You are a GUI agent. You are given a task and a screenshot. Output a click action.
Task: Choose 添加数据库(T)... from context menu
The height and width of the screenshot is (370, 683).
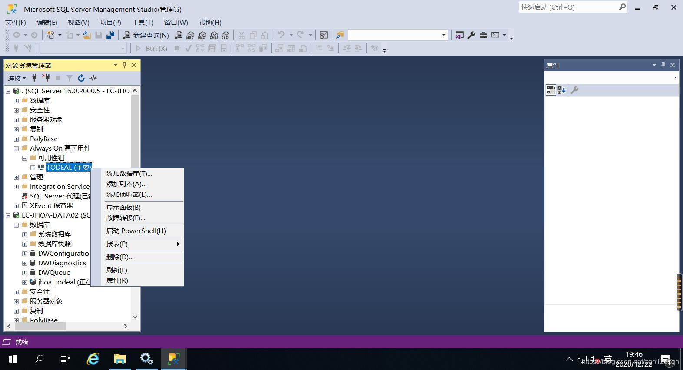pyautogui.click(x=137, y=174)
